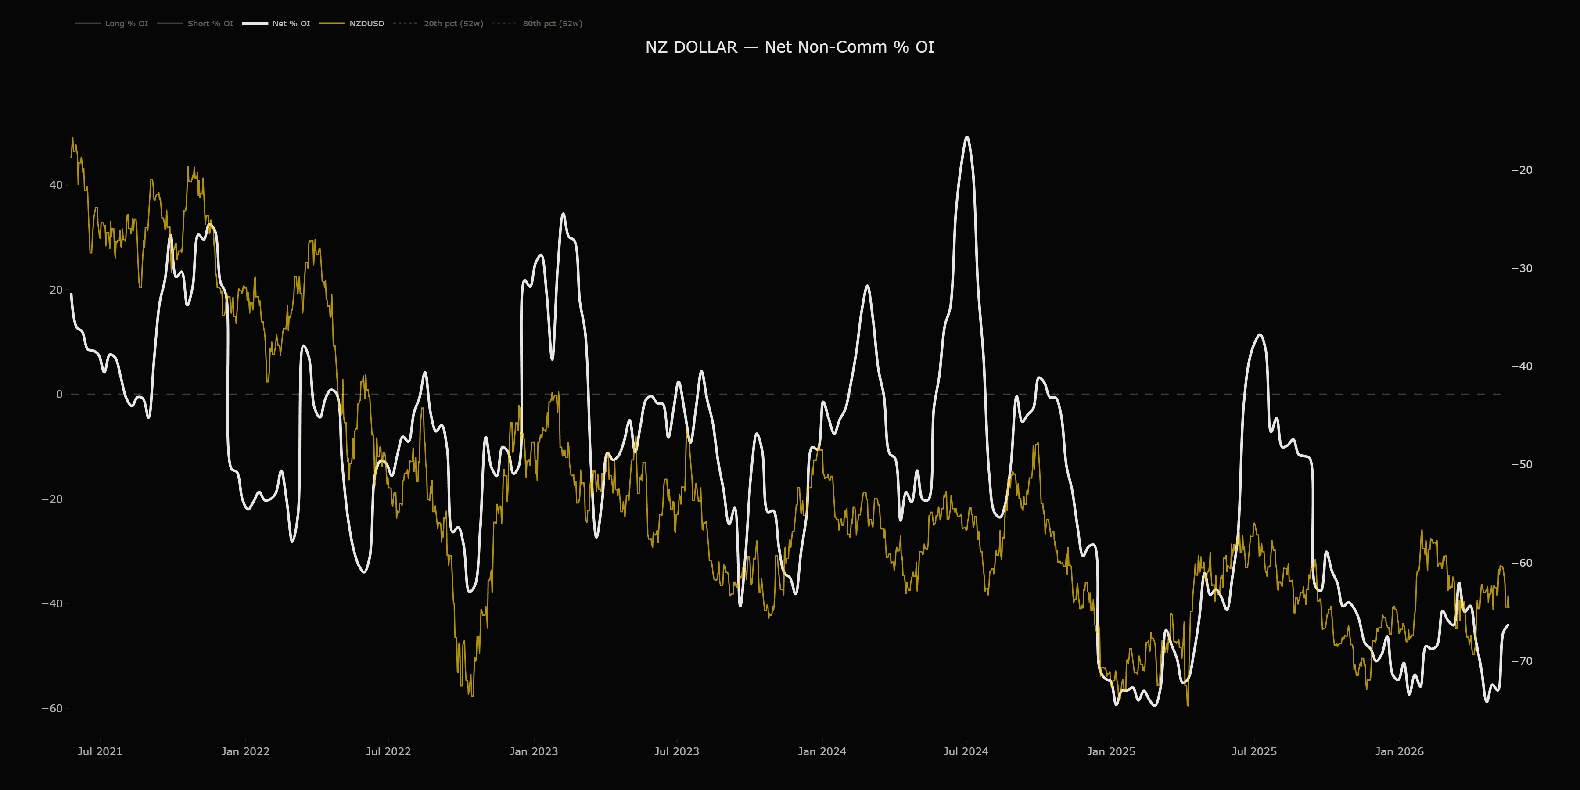Click the Jul 2024 x-axis label
The width and height of the screenshot is (1580, 790).
tap(966, 751)
